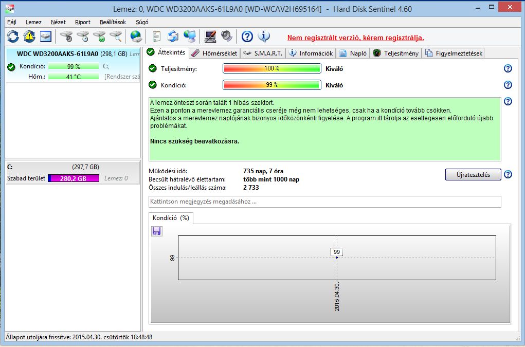Click the speaker sound toolbar icon
This screenshot has height=347, width=525.
(227, 36)
